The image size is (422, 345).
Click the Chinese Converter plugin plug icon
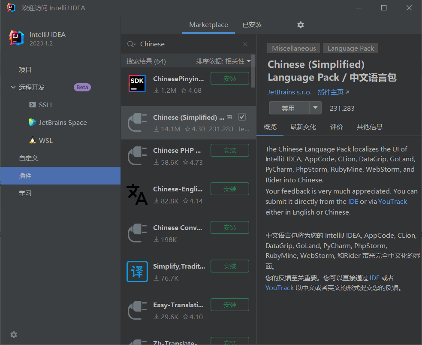click(137, 233)
